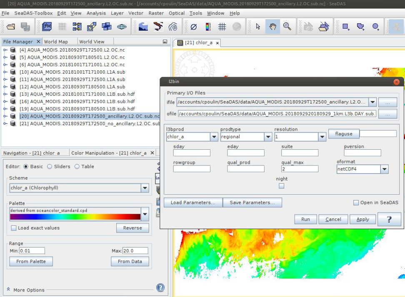Click the Apply button in l2bin
The image size is (405, 297).
pos(362,219)
